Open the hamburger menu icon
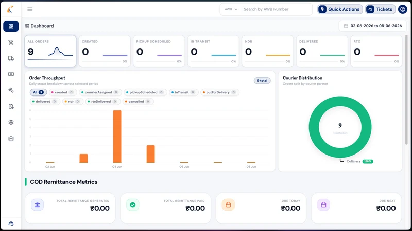This screenshot has width=412, height=231. point(30,9)
